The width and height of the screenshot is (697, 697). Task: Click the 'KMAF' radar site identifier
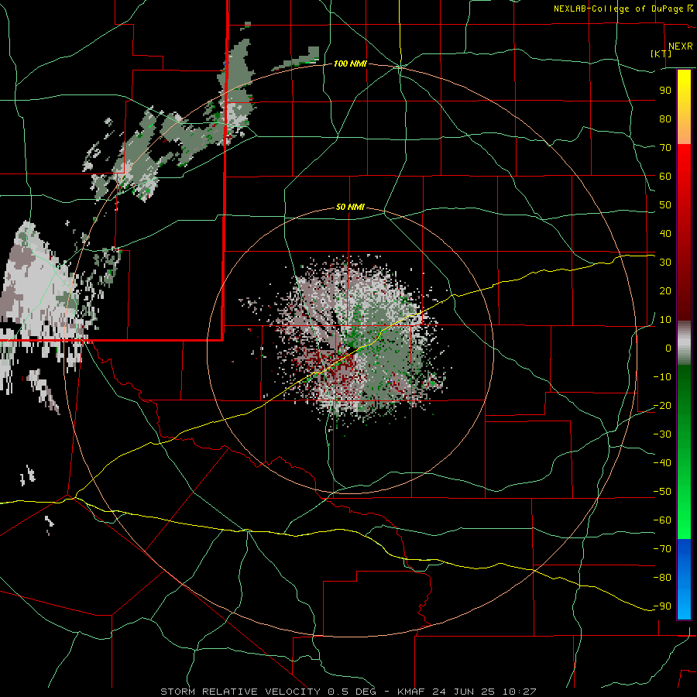click(410, 692)
